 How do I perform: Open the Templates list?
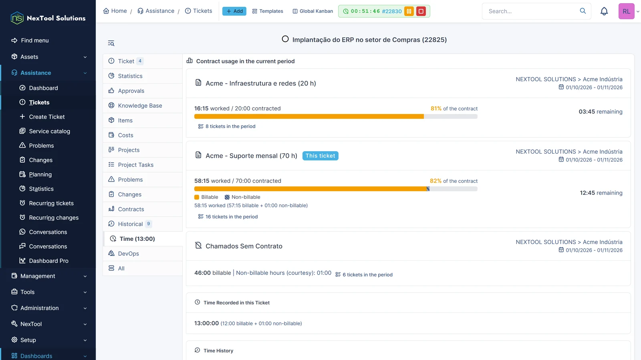[x=268, y=11]
